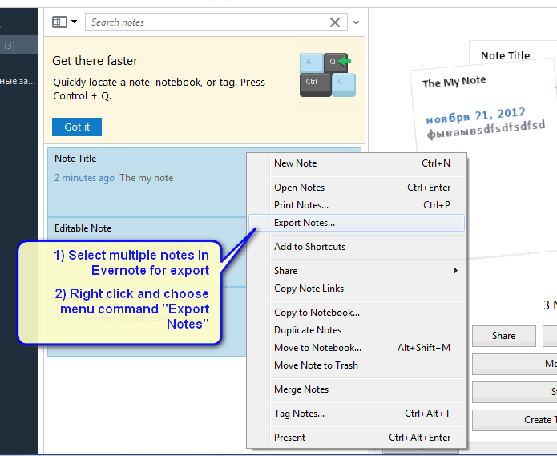The height and width of the screenshot is (456, 557).
Task: Choose Present menu entry
Action: click(x=357, y=438)
